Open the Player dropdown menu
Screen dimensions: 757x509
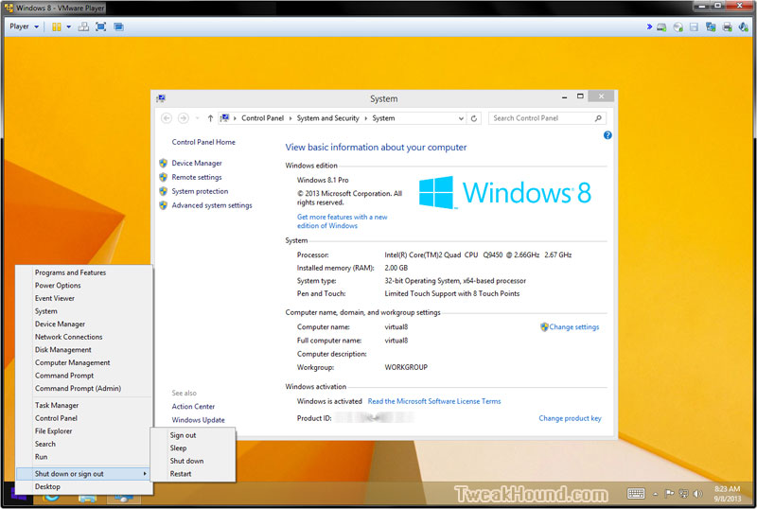coord(25,26)
